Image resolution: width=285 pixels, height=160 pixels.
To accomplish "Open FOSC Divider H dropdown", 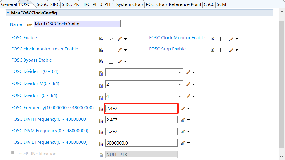I will (x=180, y=72).
